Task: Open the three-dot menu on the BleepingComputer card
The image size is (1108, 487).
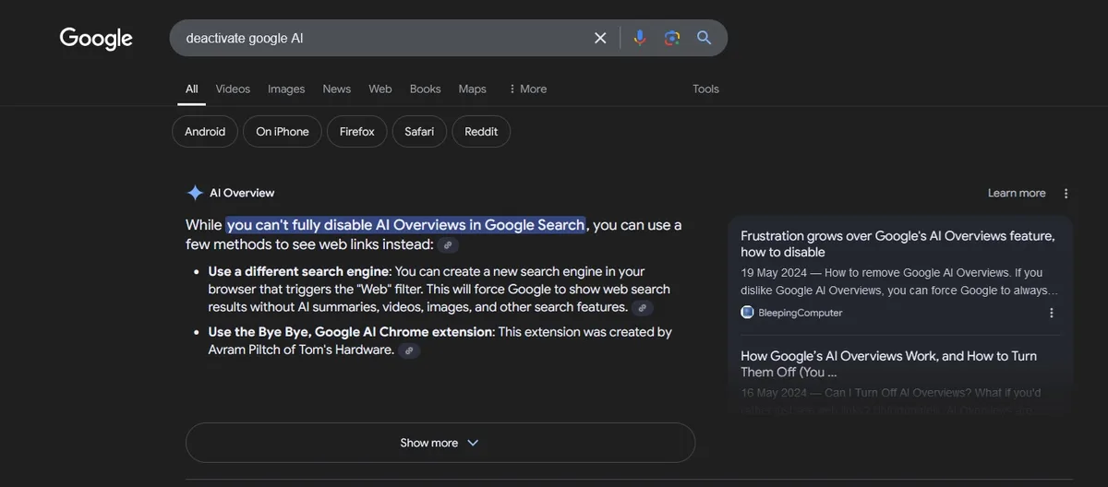Action: point(1051,314)
